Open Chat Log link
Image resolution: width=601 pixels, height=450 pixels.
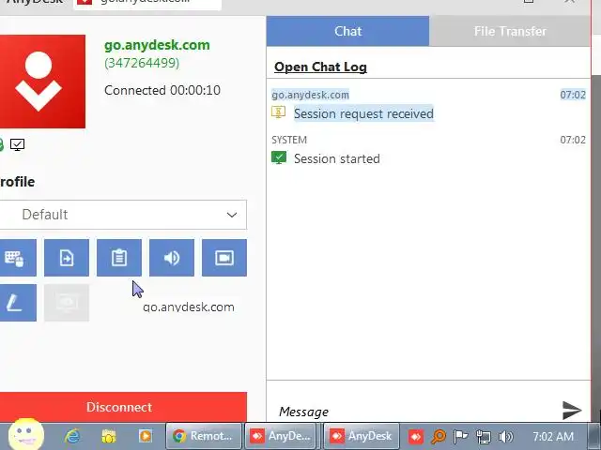point(320,67)
